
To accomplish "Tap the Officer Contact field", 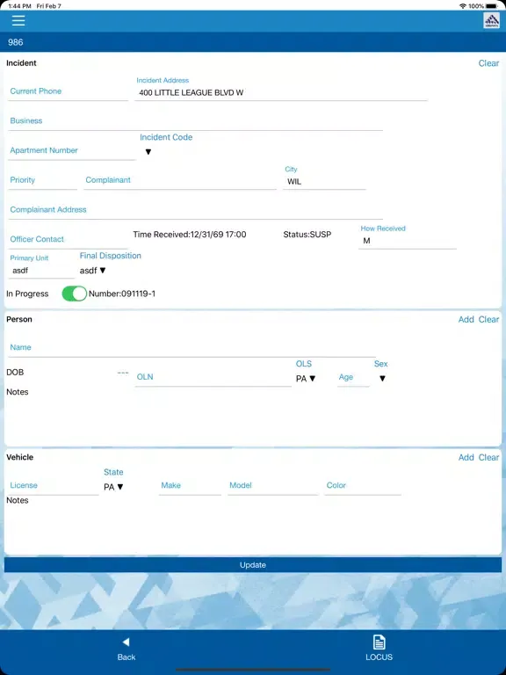I will coord(68,239).
